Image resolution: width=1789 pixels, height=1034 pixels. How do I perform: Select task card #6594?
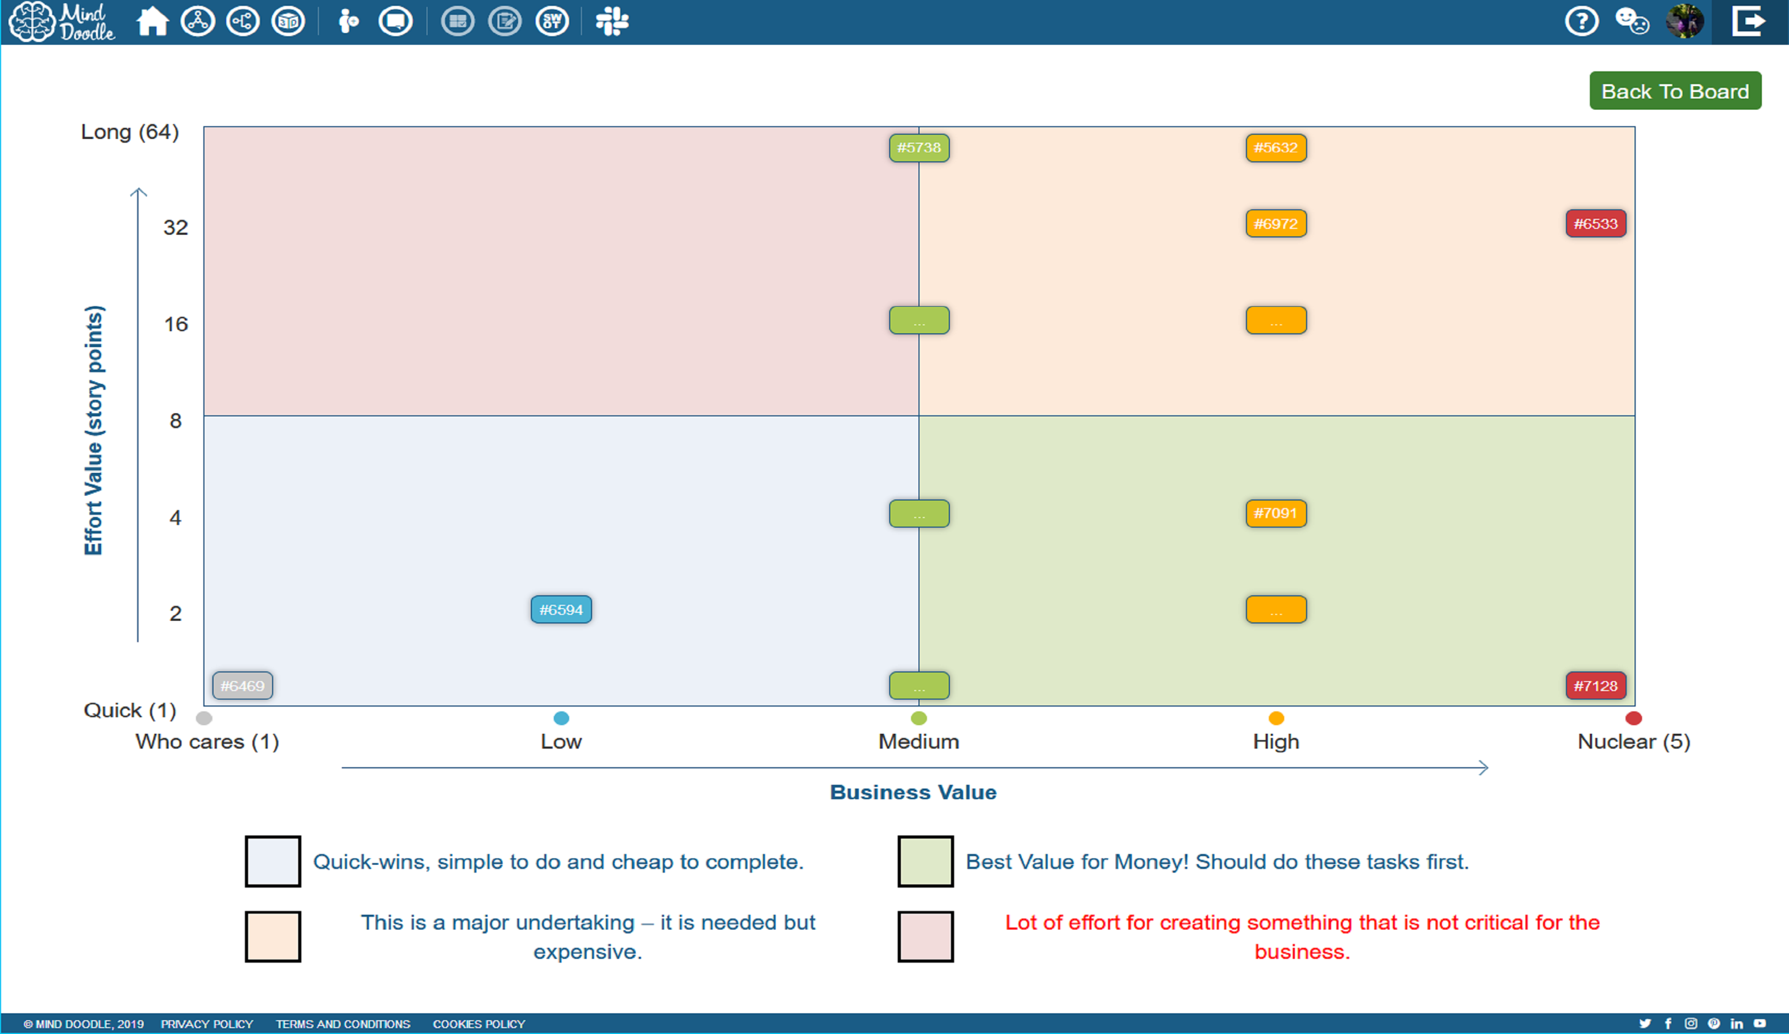[x=561, y=609]
